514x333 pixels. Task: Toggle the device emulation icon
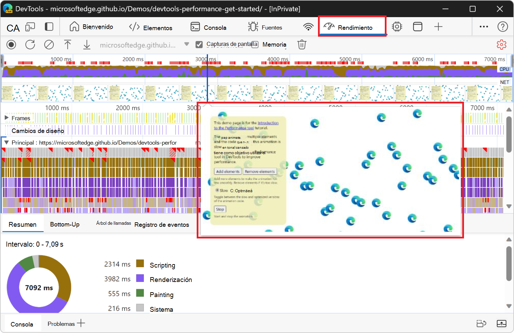pos(30,27)
